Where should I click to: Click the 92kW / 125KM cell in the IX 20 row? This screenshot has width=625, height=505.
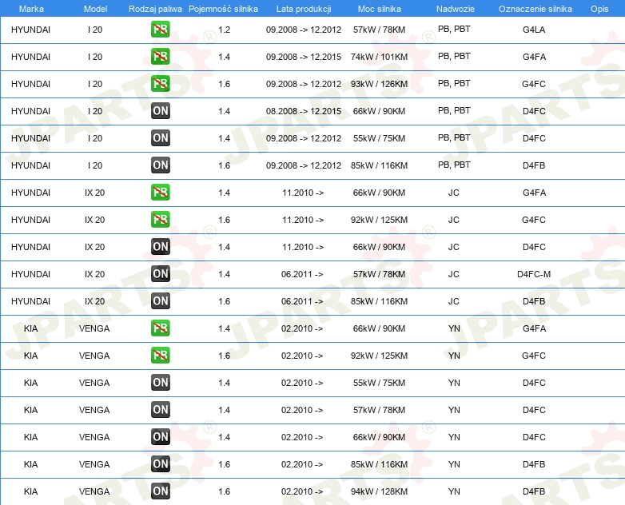[x=379, y=219]
